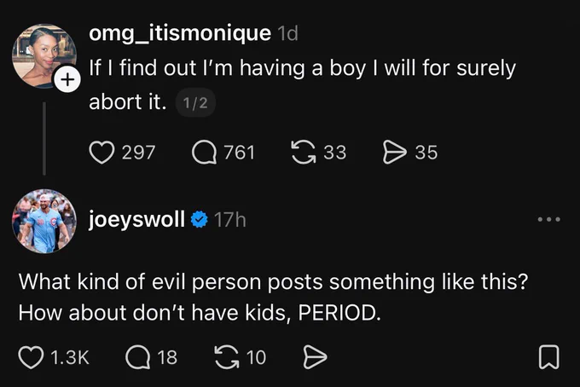Image resolution: width=580 pixels, height=387 pixels.
Task: Open joeyswoll's reply text beginning 'What kind of evil'
Action: pyautogui.click(x=274, y=297)
